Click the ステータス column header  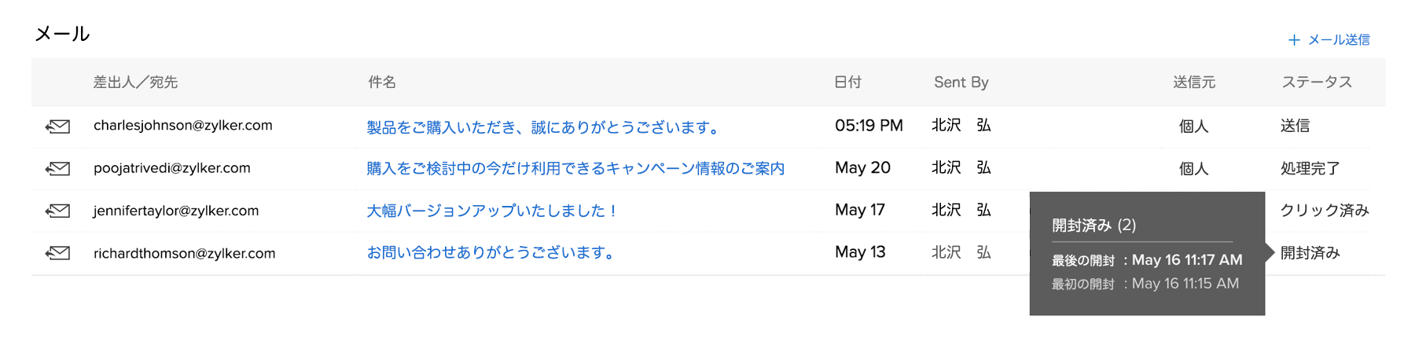[1317, 83]
